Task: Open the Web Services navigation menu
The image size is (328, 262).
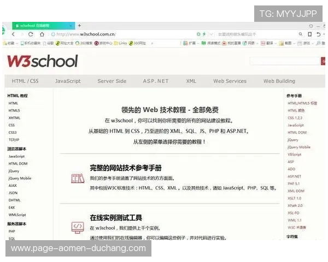Action: (230, 81)
